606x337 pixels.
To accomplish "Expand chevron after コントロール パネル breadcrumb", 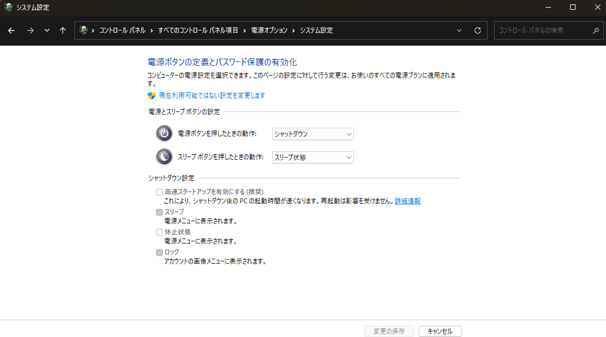I will (152, 30).
